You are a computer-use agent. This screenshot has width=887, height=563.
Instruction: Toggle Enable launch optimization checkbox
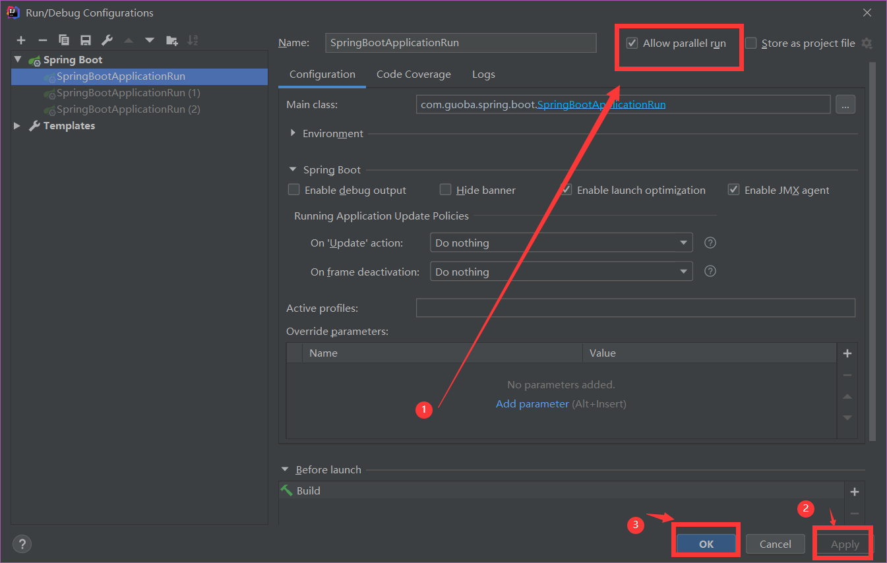566,190
